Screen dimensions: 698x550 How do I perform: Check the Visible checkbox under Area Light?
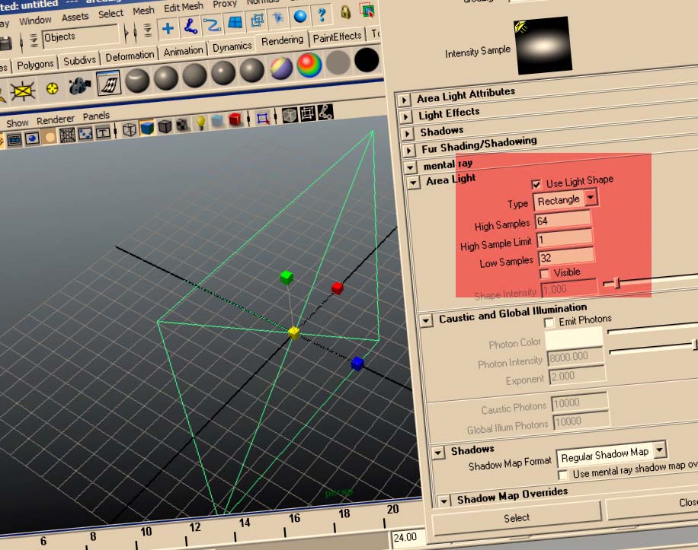tap(544, 274)
